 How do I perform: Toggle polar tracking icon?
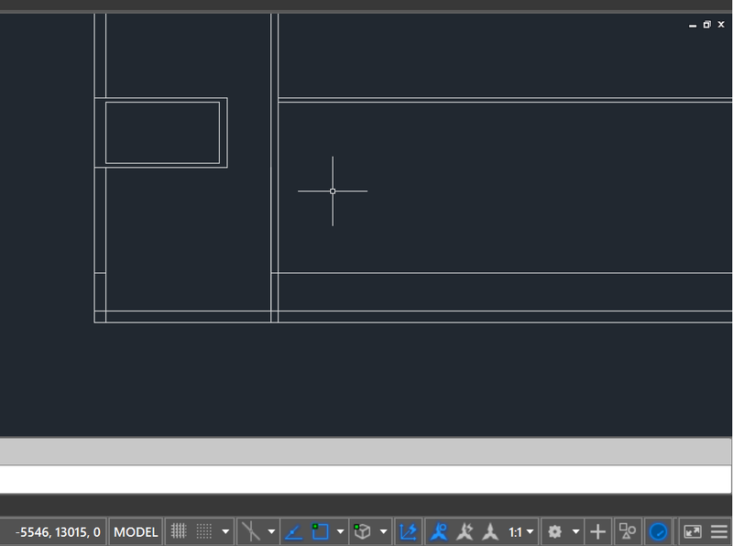250,531
